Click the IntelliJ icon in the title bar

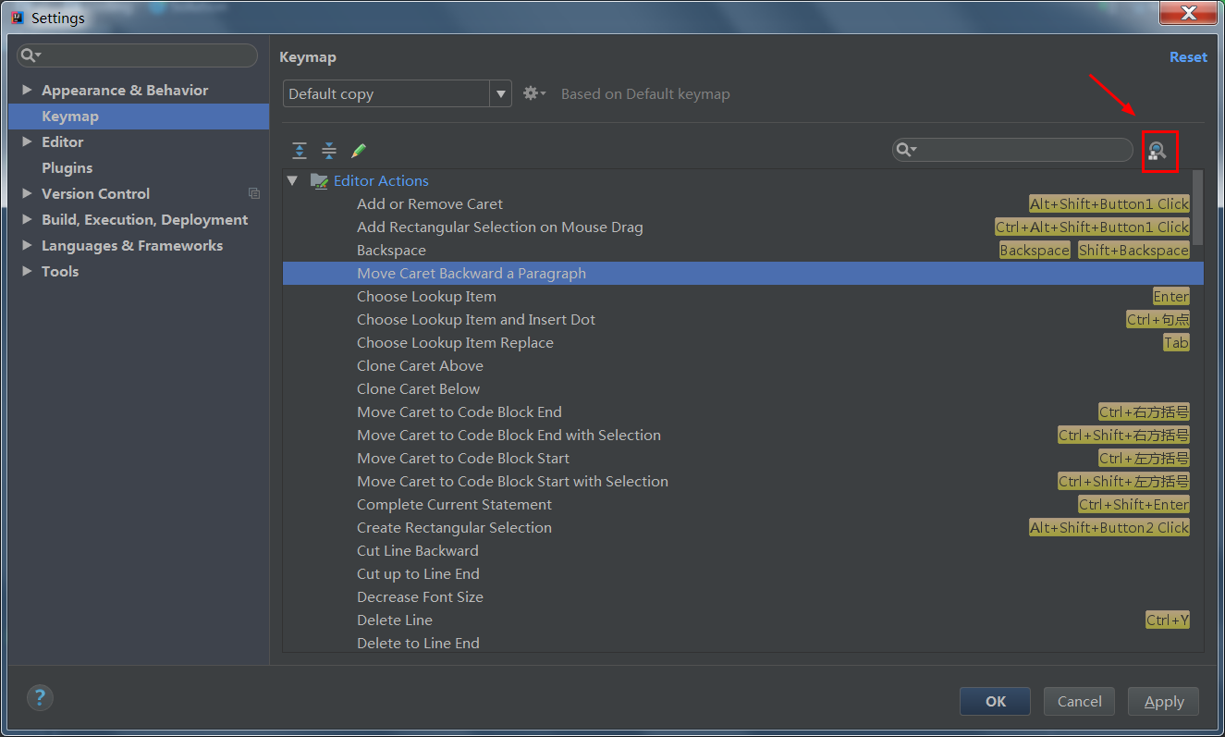click(17, 18)
